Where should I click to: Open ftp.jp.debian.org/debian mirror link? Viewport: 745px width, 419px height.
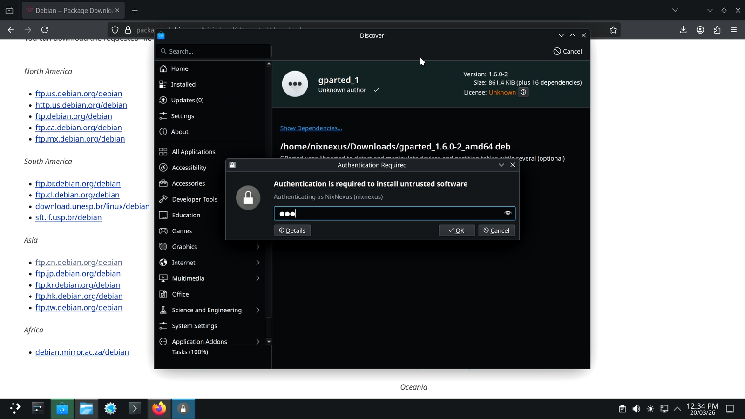pyautogui.click(x=78, y=274)
